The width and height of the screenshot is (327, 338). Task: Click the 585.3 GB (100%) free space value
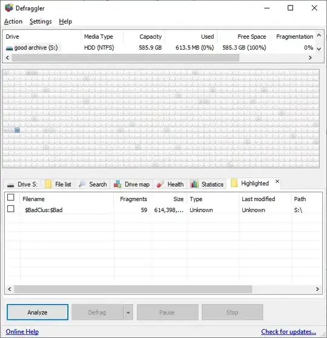244,48
